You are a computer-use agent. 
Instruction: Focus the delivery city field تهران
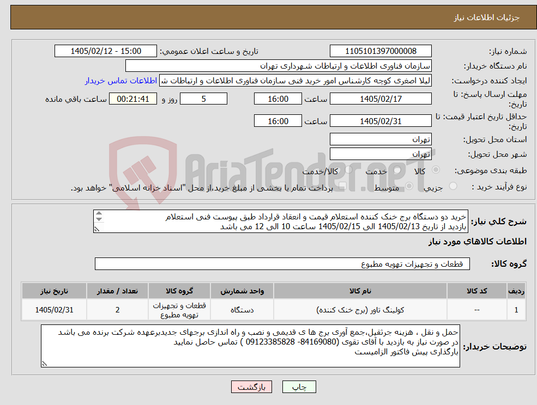(381, 154)
